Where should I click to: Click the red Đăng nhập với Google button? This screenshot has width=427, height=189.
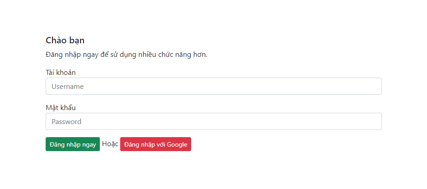[x=155, y=144]
